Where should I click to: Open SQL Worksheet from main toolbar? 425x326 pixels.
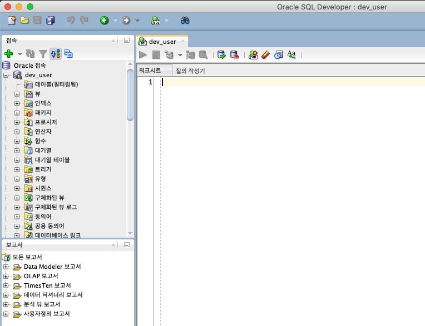[156, 21]
